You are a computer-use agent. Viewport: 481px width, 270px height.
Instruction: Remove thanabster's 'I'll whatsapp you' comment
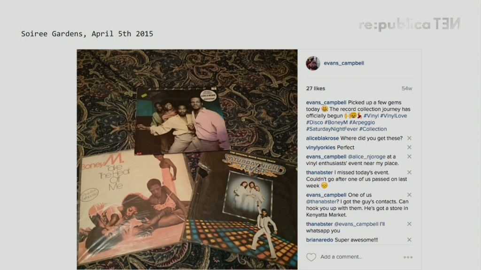point(409,224)
